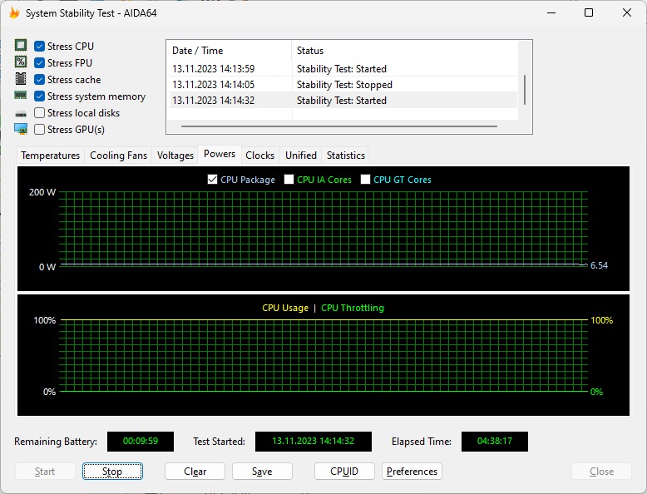Select log row 13.11.2023 14:14:05

point(342,85)
